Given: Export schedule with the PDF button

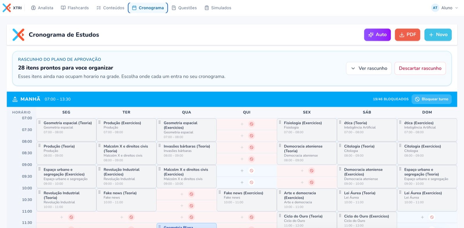Looking at the screenshot, I should [x=407, y=35].
